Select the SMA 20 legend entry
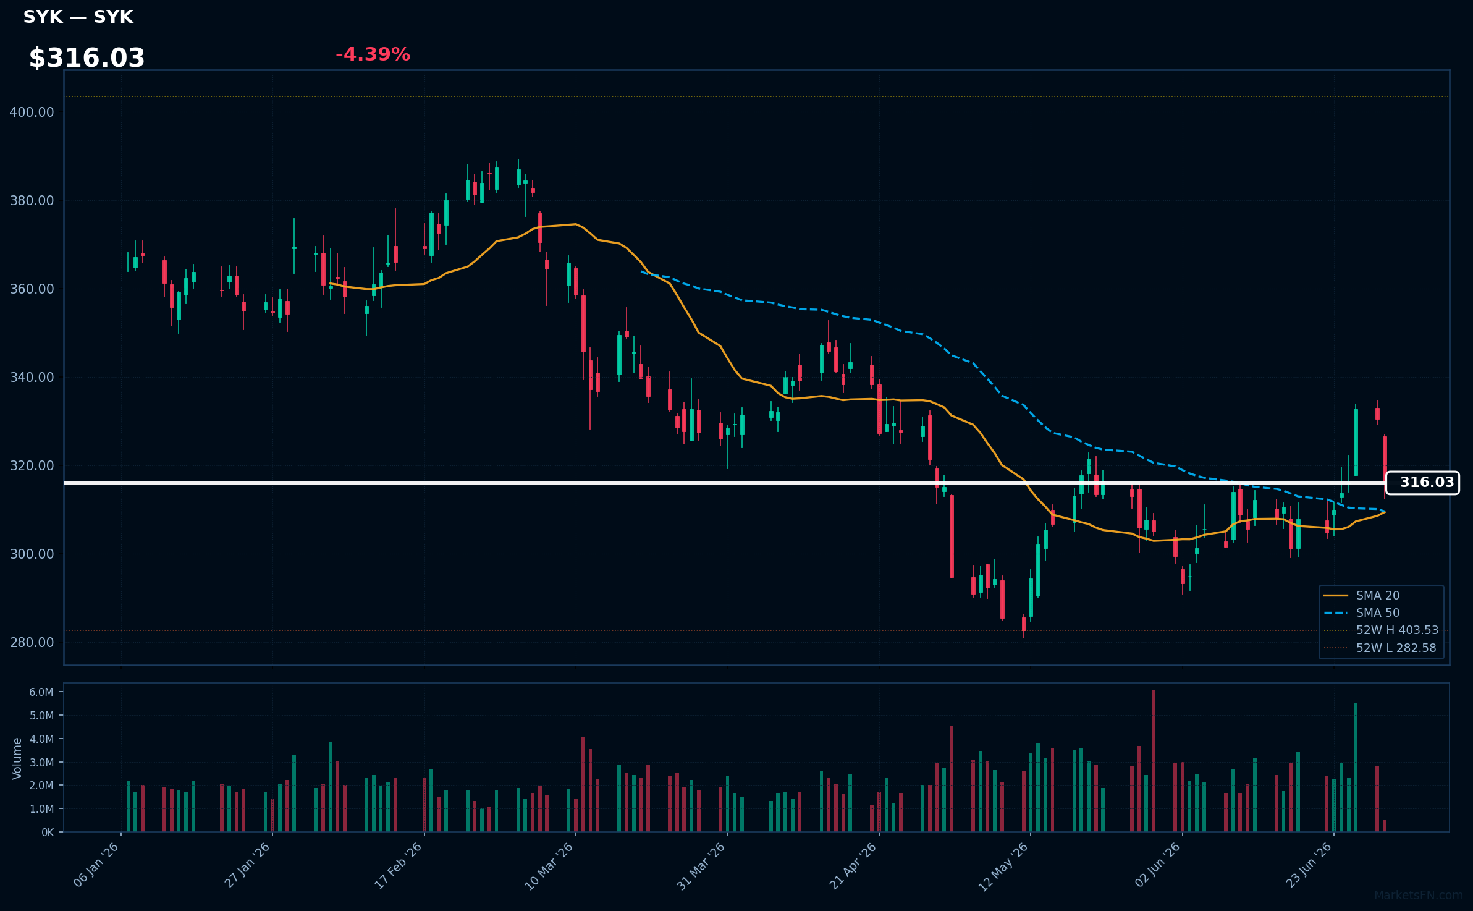 tap(1362, 595)
